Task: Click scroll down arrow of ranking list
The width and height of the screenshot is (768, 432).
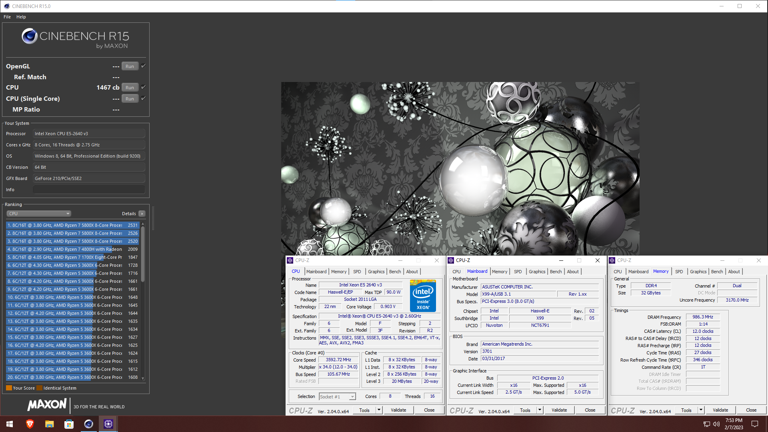Action: tap(143, 378)
